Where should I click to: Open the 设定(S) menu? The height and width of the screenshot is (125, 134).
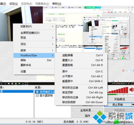[x=13, y=4]
